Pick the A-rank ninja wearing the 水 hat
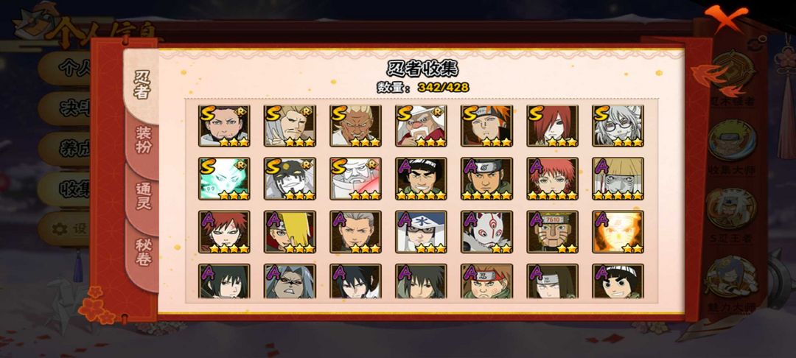The image size is (796, 358). (x=421, y=232)
